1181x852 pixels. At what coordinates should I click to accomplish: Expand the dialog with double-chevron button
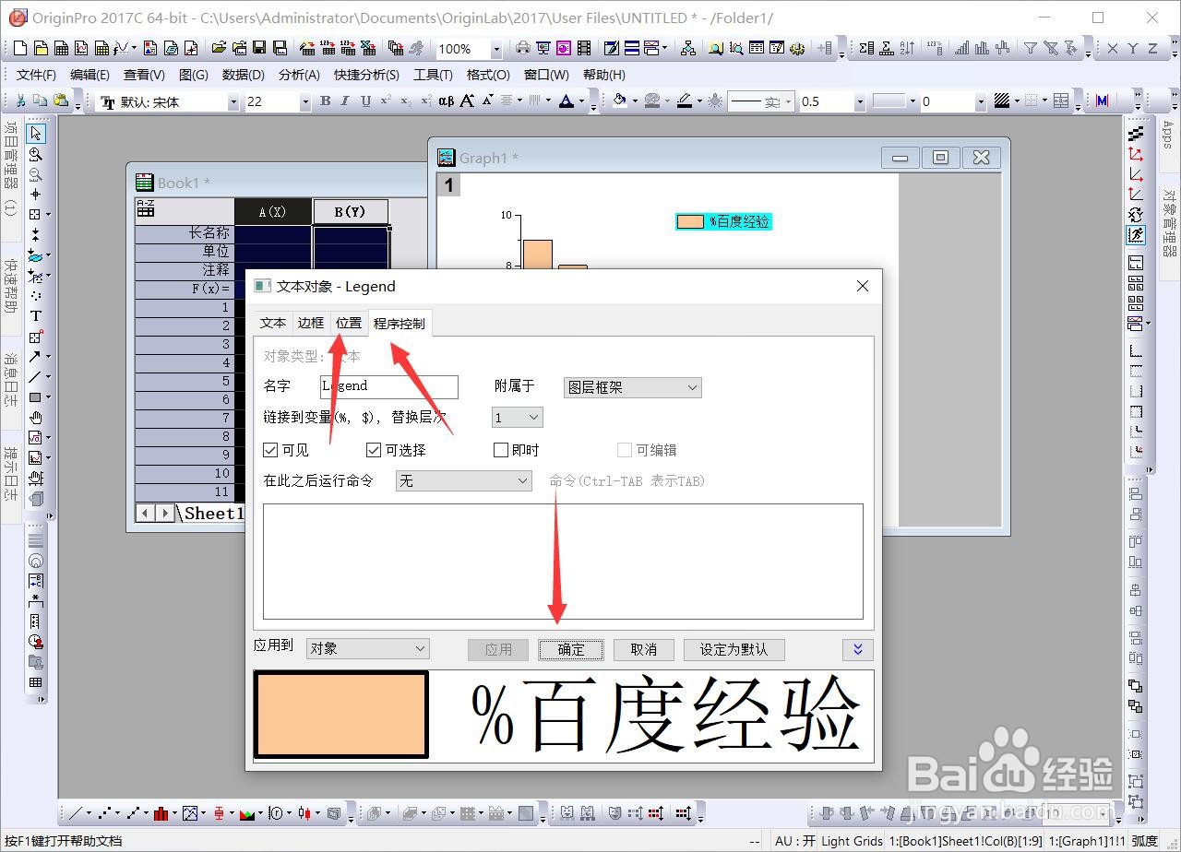[x=857, y=649]
